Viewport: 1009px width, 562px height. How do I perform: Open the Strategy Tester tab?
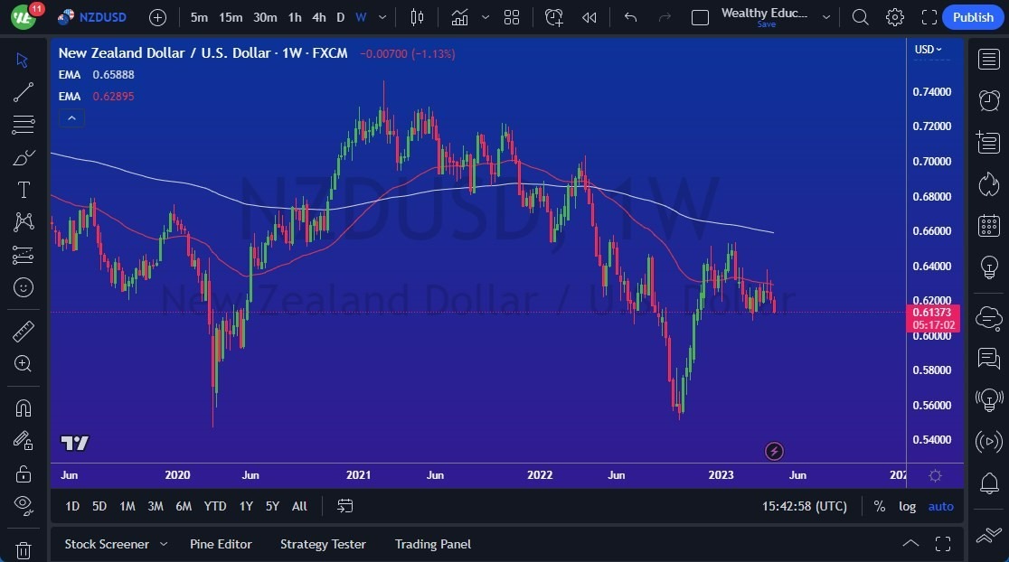(x=323, y=544)
